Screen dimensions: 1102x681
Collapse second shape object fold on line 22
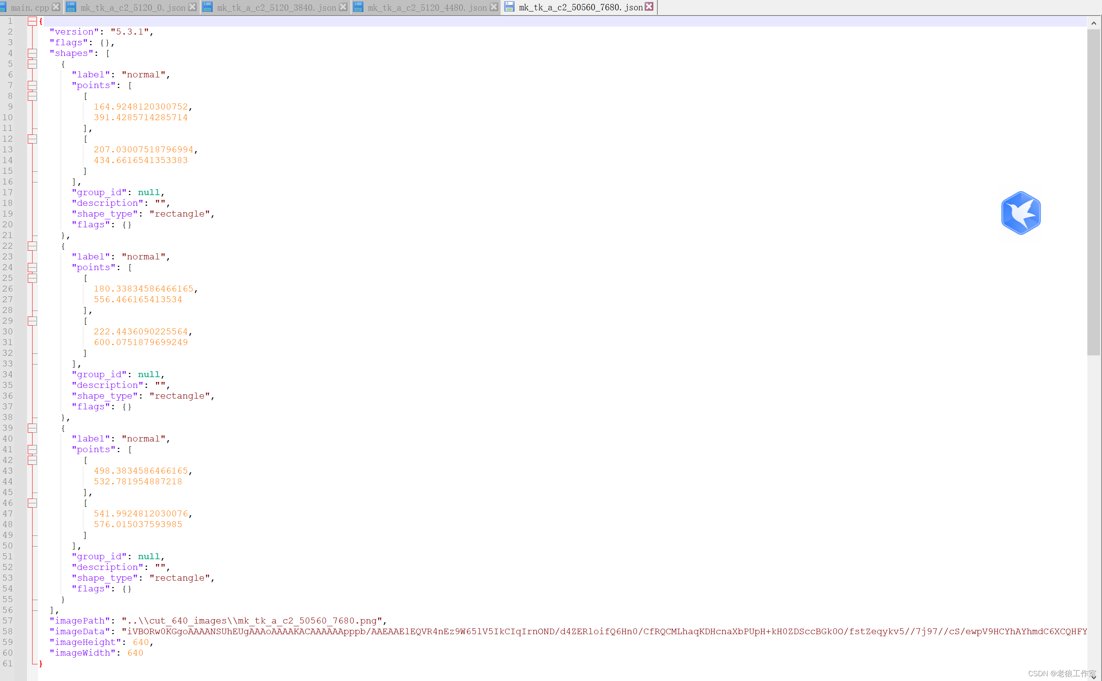click(32, 246)
